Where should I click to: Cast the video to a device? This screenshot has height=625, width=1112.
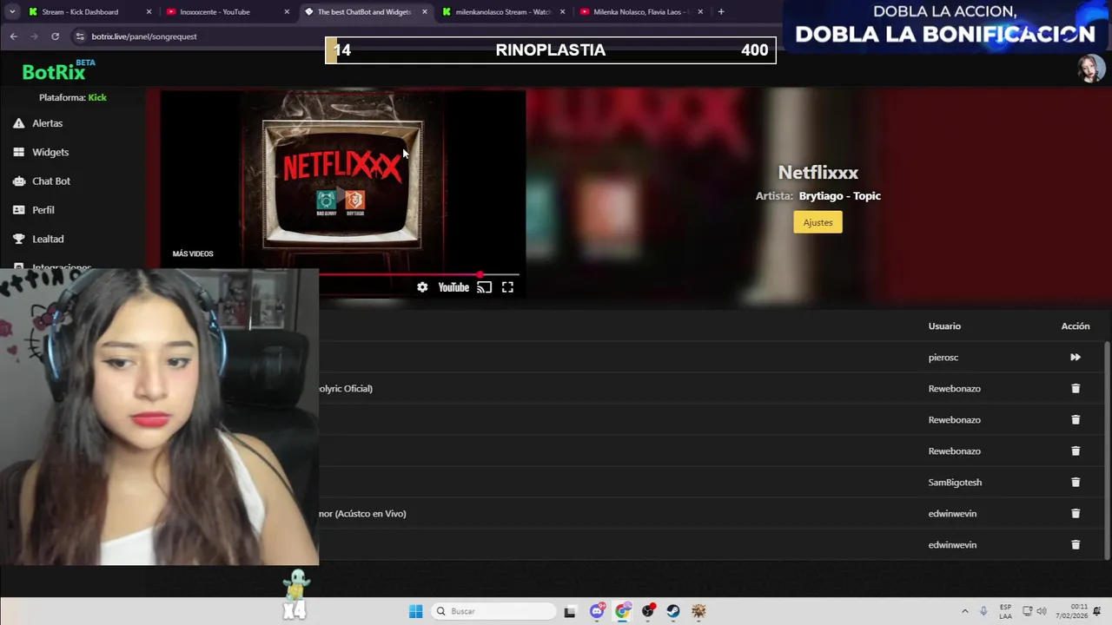(485, 287)
